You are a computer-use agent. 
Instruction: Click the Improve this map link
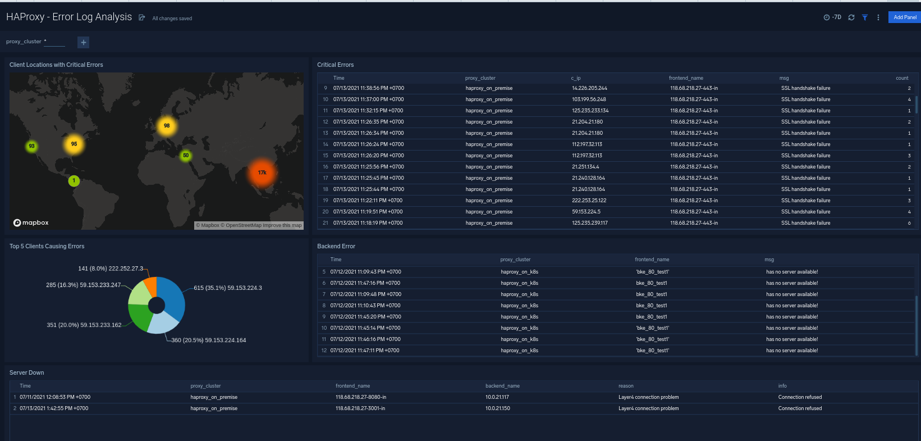[282, 225]
